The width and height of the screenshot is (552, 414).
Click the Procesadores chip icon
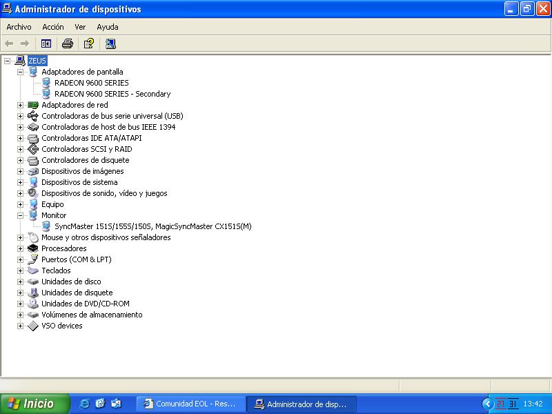(32, 248)
